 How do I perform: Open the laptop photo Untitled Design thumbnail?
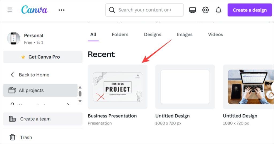(248, 87)
